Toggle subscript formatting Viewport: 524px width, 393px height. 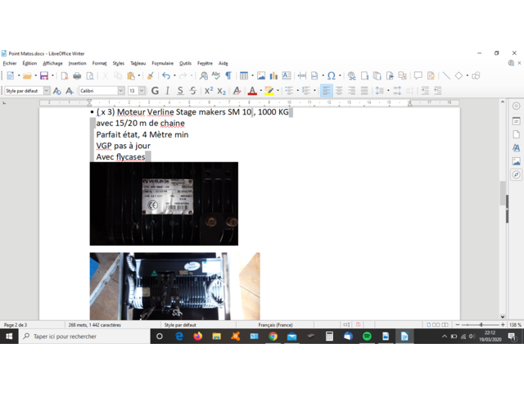(x=222, y=91)
